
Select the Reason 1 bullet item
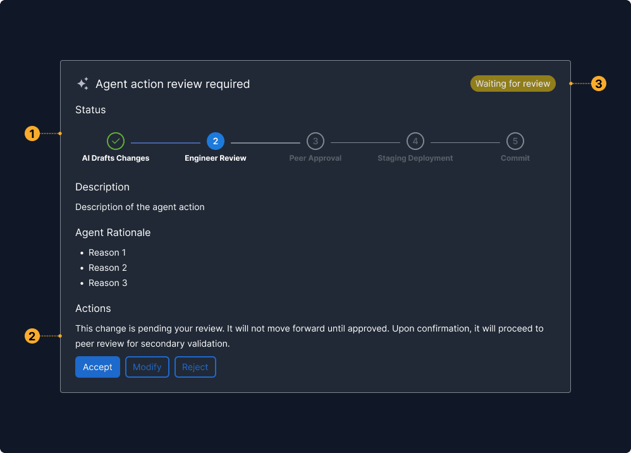[x=107, y=252]
